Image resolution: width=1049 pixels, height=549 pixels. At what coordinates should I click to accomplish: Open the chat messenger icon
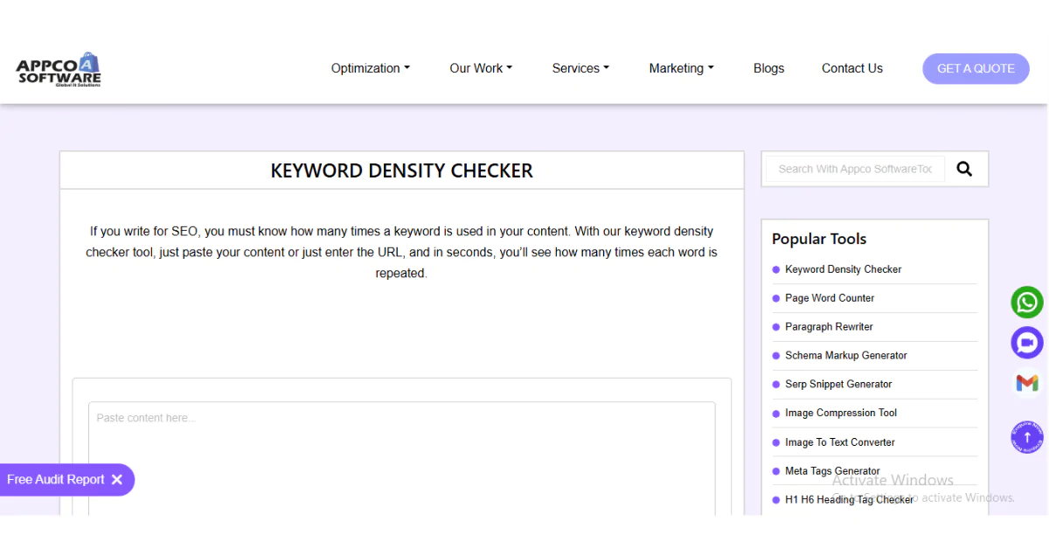(1026, 342)
